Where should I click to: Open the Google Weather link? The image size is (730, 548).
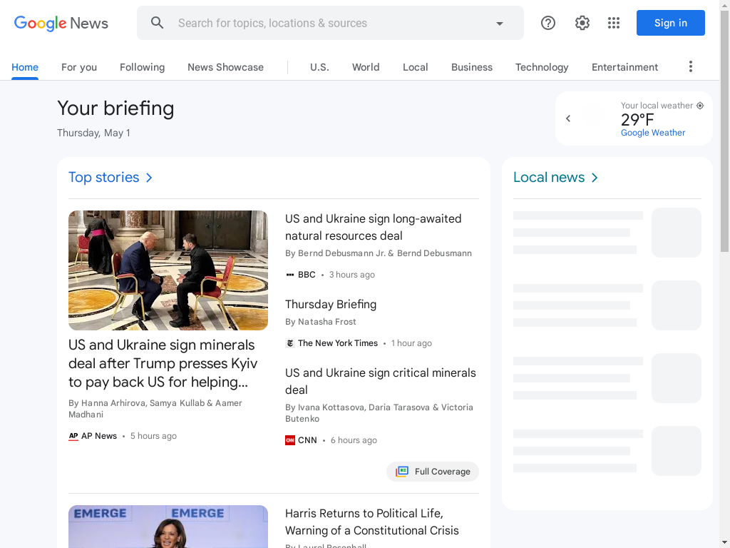point(653,133)
